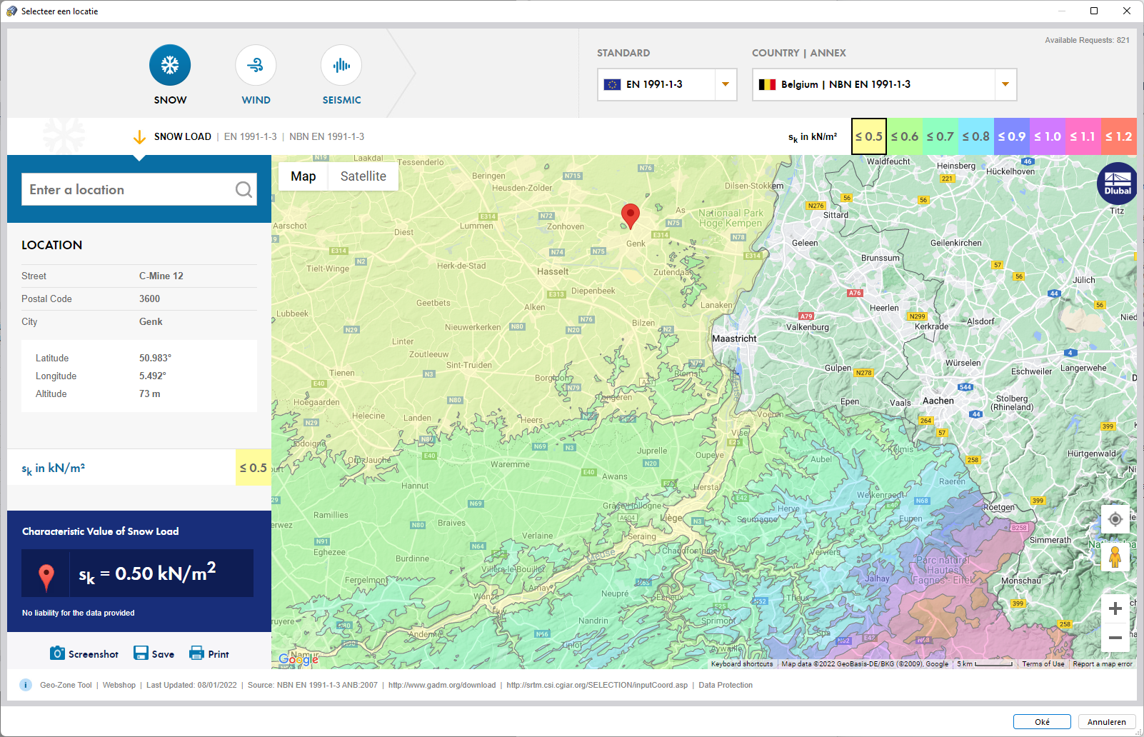Click the red pin in snow load result
Image resolution: width=1144 pixels, height=737 pixels.
coord(46,576)
